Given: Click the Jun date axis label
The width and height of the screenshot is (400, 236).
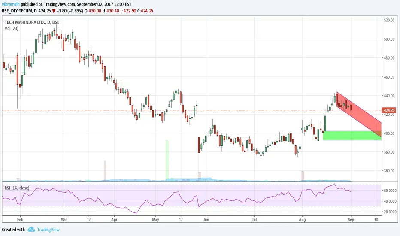Looking at the screenshot, I should [206, 219].
